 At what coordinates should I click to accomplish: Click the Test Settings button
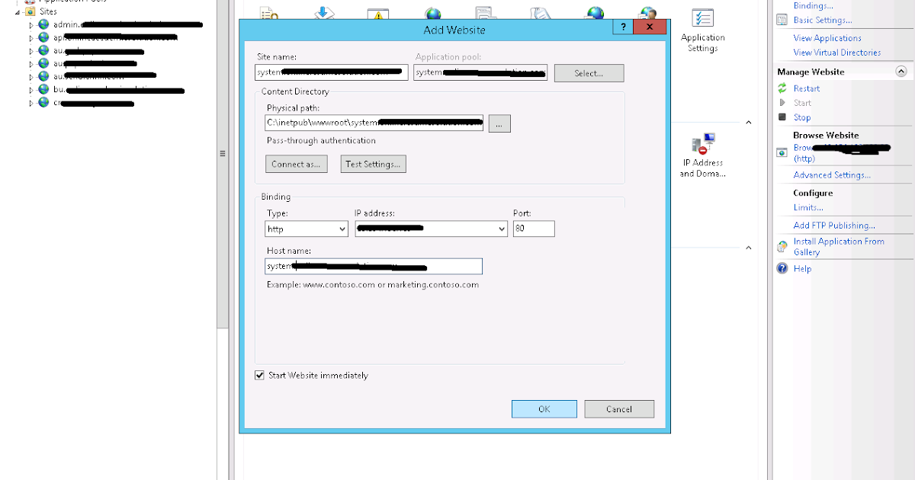coord(373,163)
